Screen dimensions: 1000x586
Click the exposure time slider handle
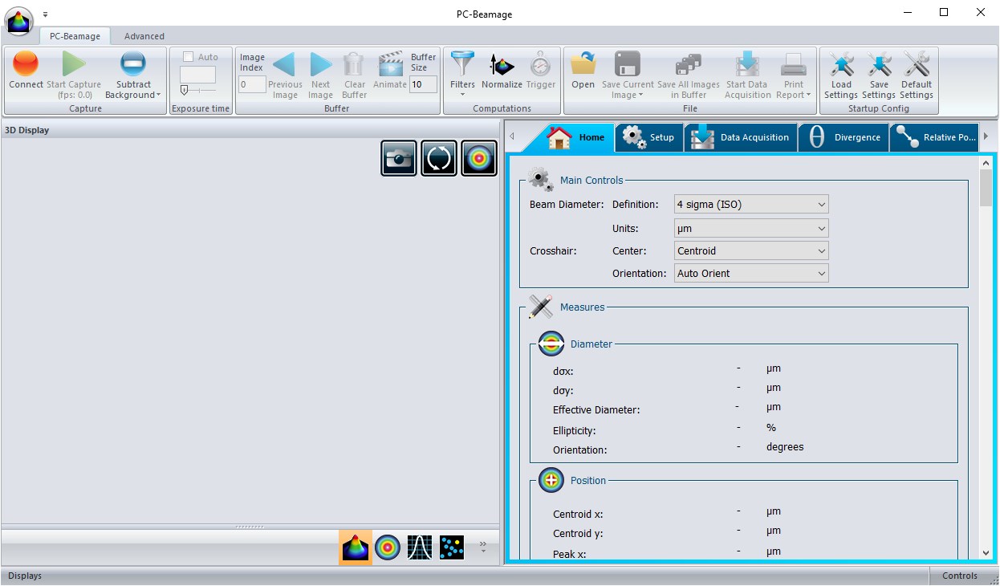point(185,91)
